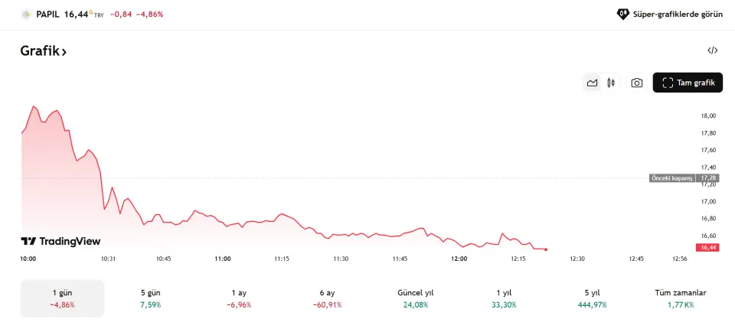Screen dimensions: 735x322
Task: Choose the Tüm zamanlar range
Action: 680,298
